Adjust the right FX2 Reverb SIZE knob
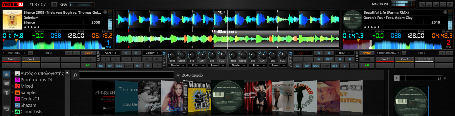Viewport: 455px width, 116px height. pos(282,55)
